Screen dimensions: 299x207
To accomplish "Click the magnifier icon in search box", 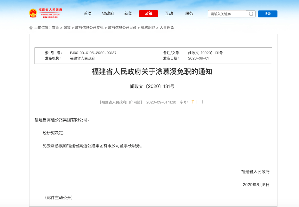I will coord(251,14).
